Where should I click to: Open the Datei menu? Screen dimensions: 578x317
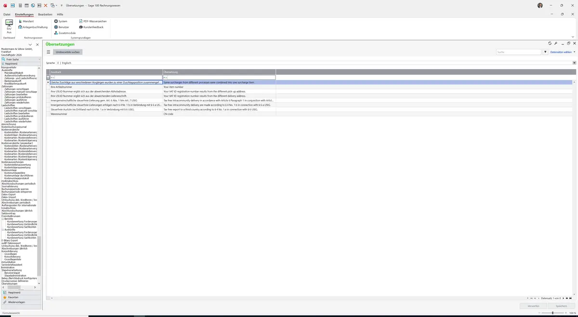pyautogui.click(x=7, y=14)
